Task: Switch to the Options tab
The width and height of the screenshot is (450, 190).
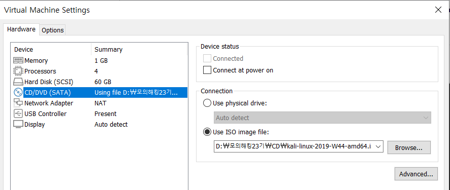Action: pyautogui.click(x=53, y=30)
